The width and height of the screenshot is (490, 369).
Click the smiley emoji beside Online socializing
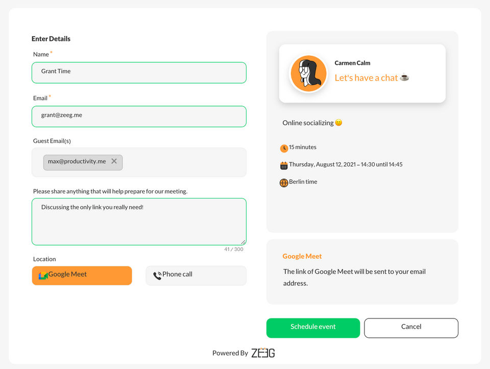point(338,123)
